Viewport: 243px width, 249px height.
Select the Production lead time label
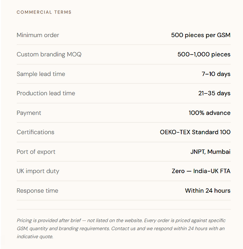(46, 93)
